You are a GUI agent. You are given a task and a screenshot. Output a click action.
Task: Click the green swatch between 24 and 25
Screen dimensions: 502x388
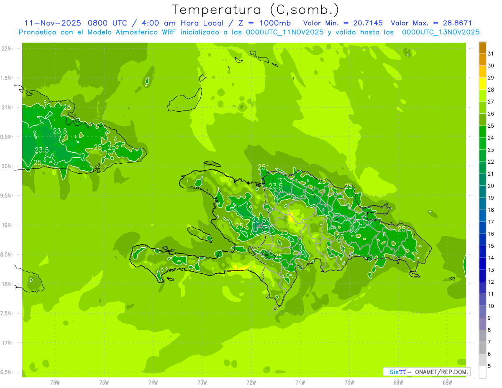[x=482, y=132]
